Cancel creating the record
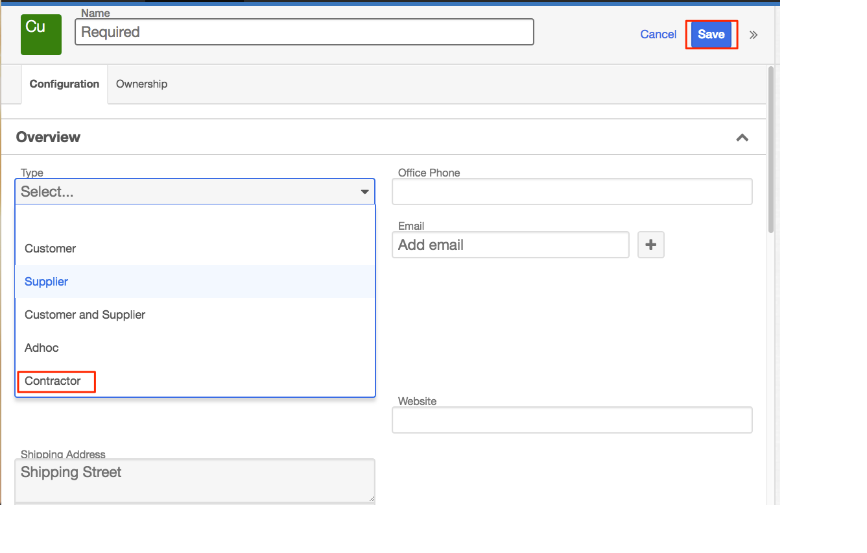This screenshot has width=867, height=553. pyautogui.click(x=658, y=34)
